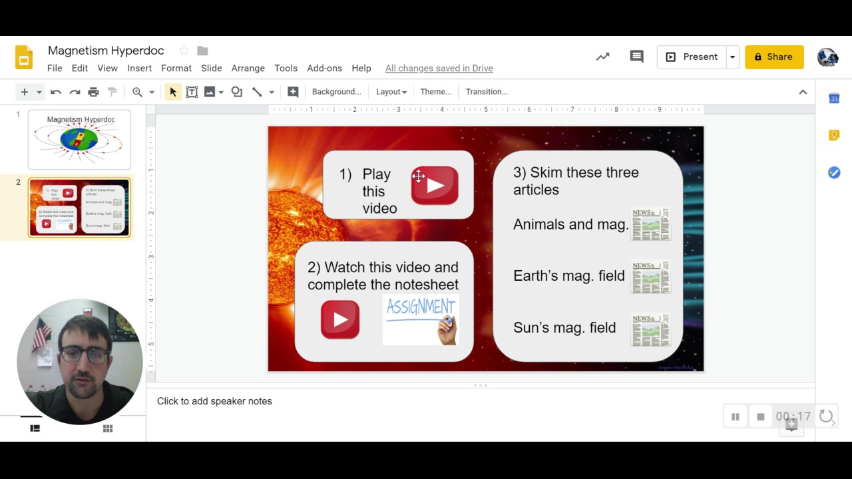Select the '3) Skim these three articles' text
The image size is (852, 479).
tap(576, 181)
